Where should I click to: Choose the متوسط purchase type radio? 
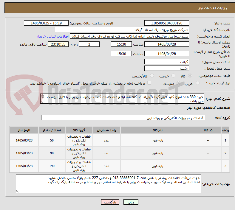tap(178, 83)
